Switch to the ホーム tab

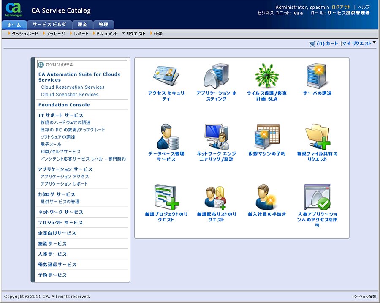pos(14,25)
